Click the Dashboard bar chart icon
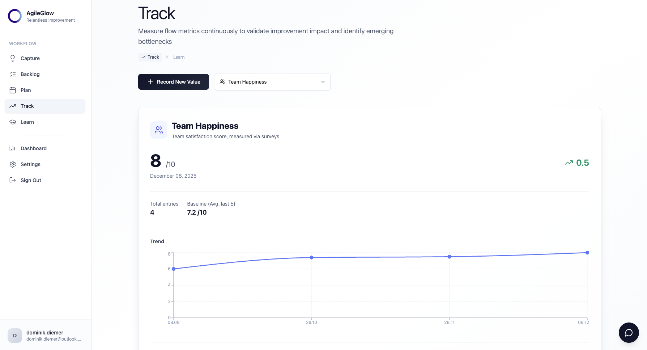The height and width of the screenshot is (350, 647). 13,148
